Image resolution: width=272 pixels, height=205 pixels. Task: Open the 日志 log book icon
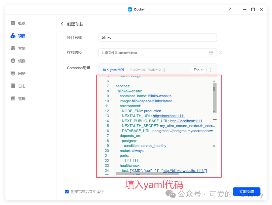13,86
